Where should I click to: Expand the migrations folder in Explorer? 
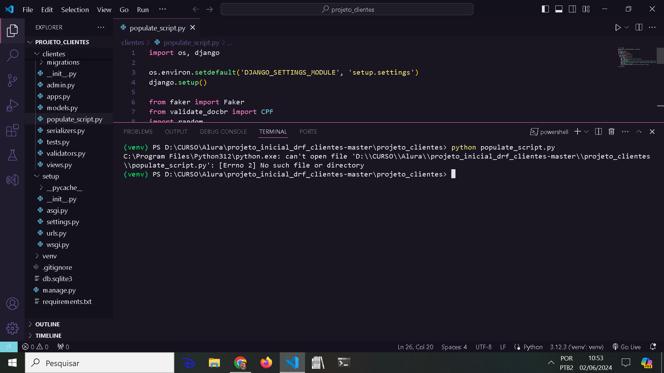pyautogui.click(x=41, y=62)
